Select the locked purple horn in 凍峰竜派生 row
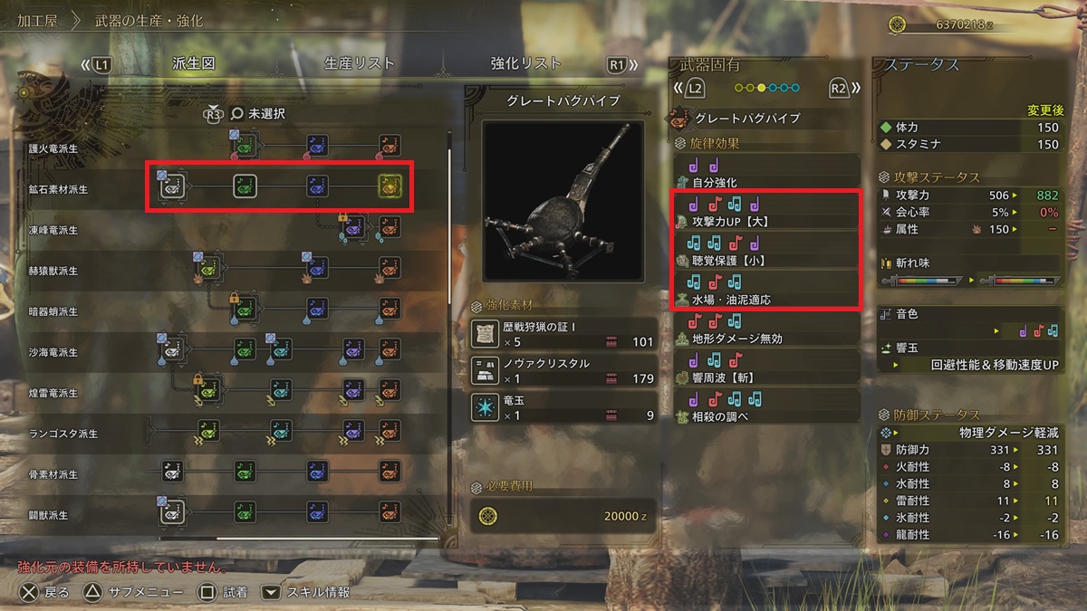1087x611 pixels. (x=353, y=228)
